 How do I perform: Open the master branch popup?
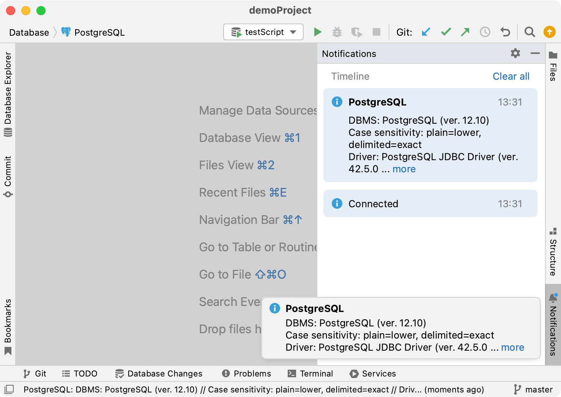pos(539,389)
